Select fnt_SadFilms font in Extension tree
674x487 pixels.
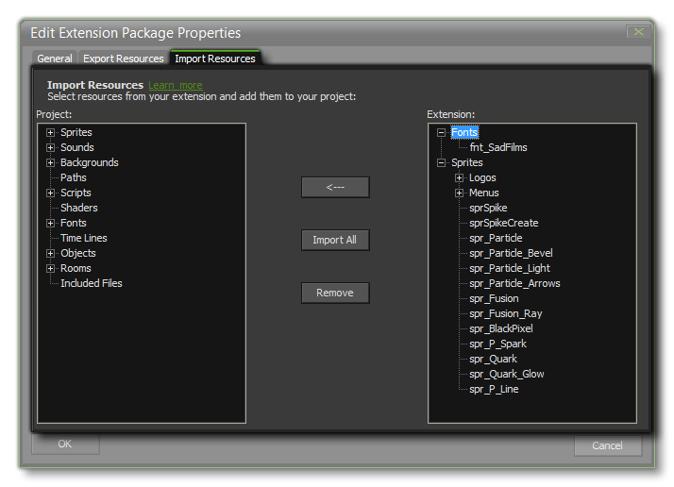click(498, 148)
